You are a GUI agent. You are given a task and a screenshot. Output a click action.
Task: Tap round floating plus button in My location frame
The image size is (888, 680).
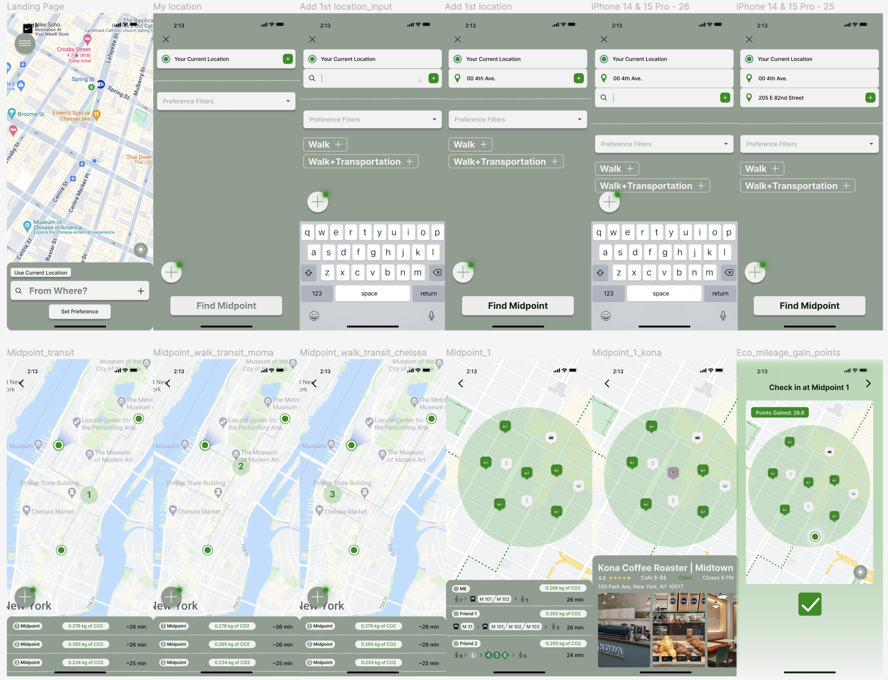coord(171,272)
